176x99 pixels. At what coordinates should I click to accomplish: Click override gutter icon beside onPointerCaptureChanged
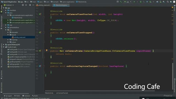[x=40, y=66]
